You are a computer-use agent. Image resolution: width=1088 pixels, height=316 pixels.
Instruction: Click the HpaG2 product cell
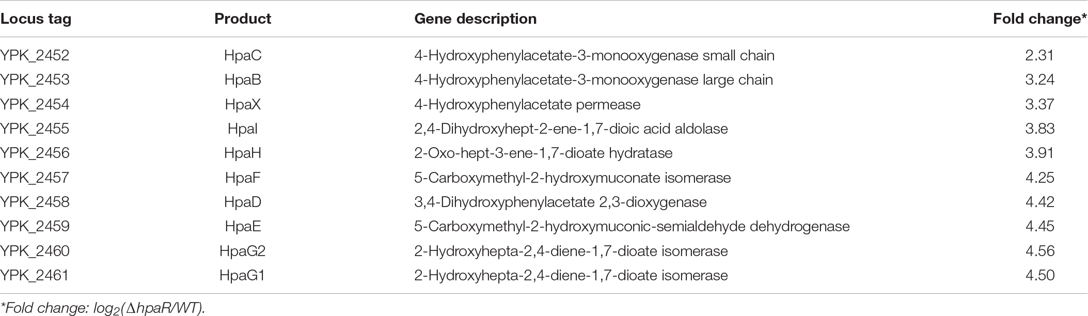pos(243,251)
